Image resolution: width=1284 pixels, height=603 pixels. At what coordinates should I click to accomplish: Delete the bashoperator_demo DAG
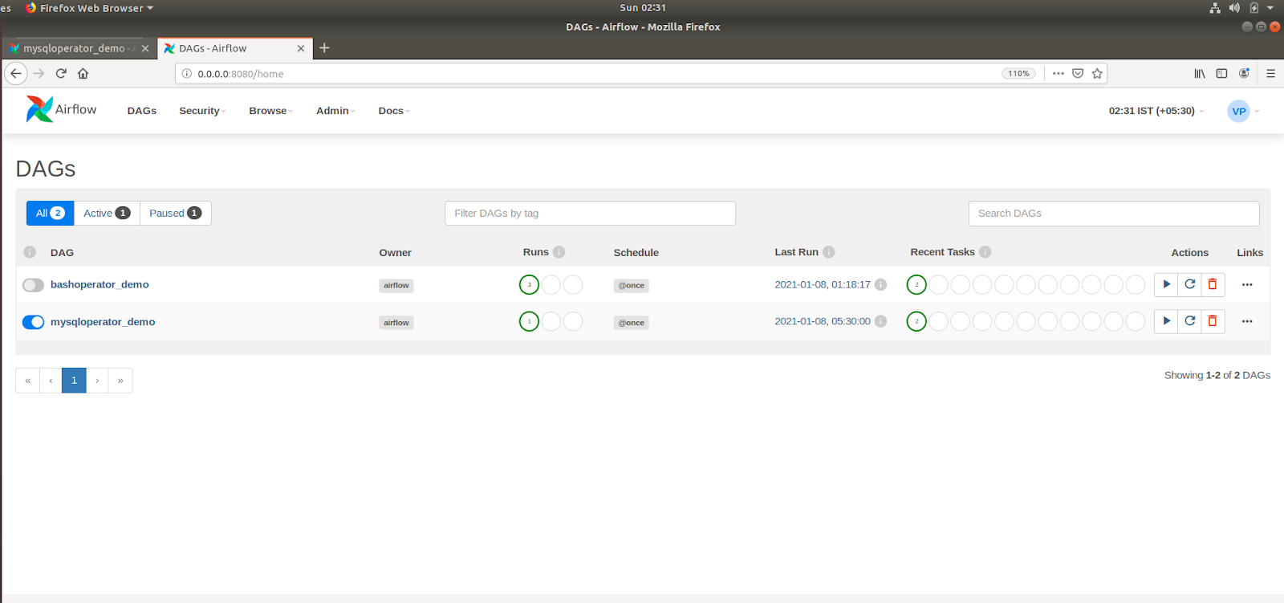[x=1213, y=284]
